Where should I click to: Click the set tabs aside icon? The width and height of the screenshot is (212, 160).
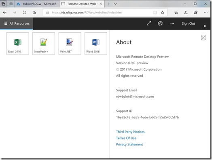tap(11, 4)
